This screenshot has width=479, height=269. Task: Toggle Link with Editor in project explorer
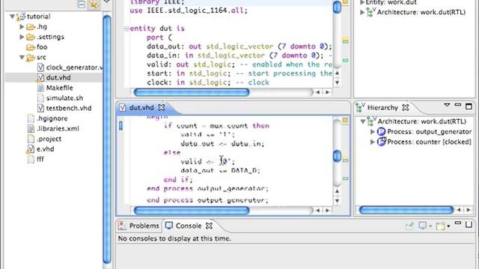point(94,4)
